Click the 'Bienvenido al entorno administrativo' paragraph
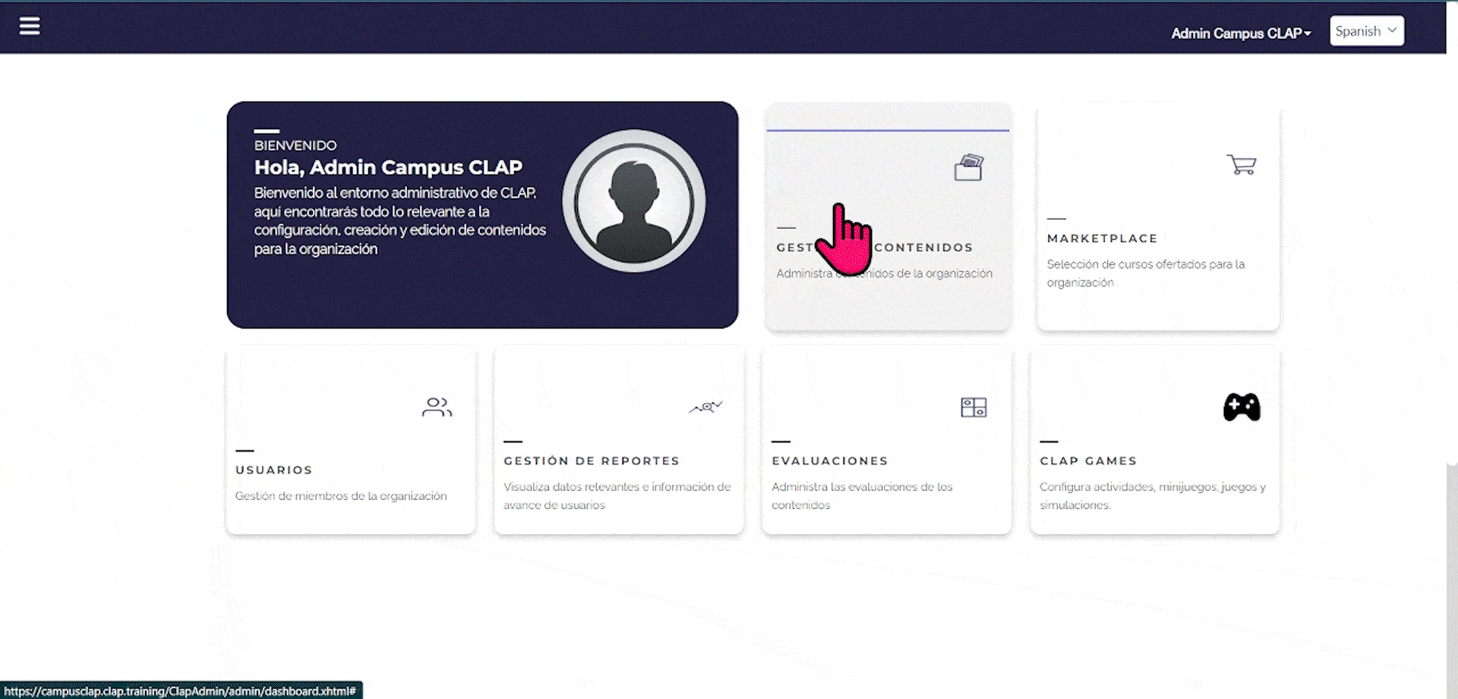Image resolution: width=1458 pixels, height=699 pixels. click(400, 221)
